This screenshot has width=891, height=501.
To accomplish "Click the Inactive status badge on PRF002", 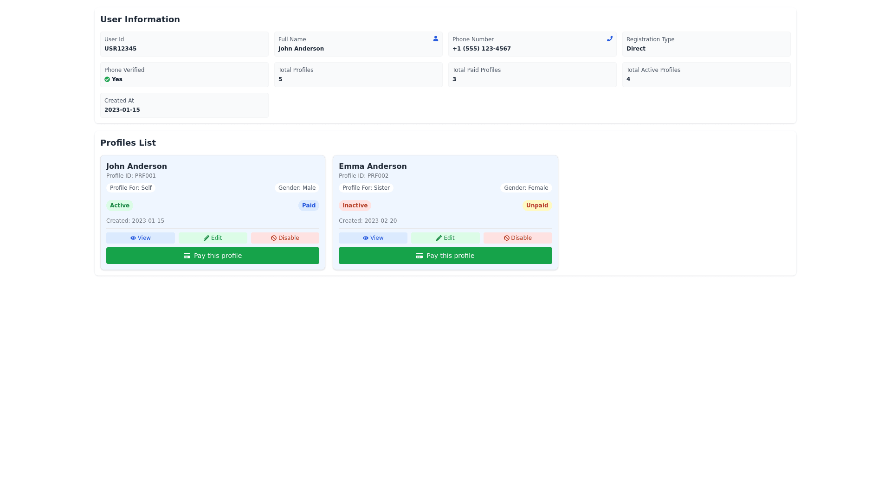I will tap(355, 206).
